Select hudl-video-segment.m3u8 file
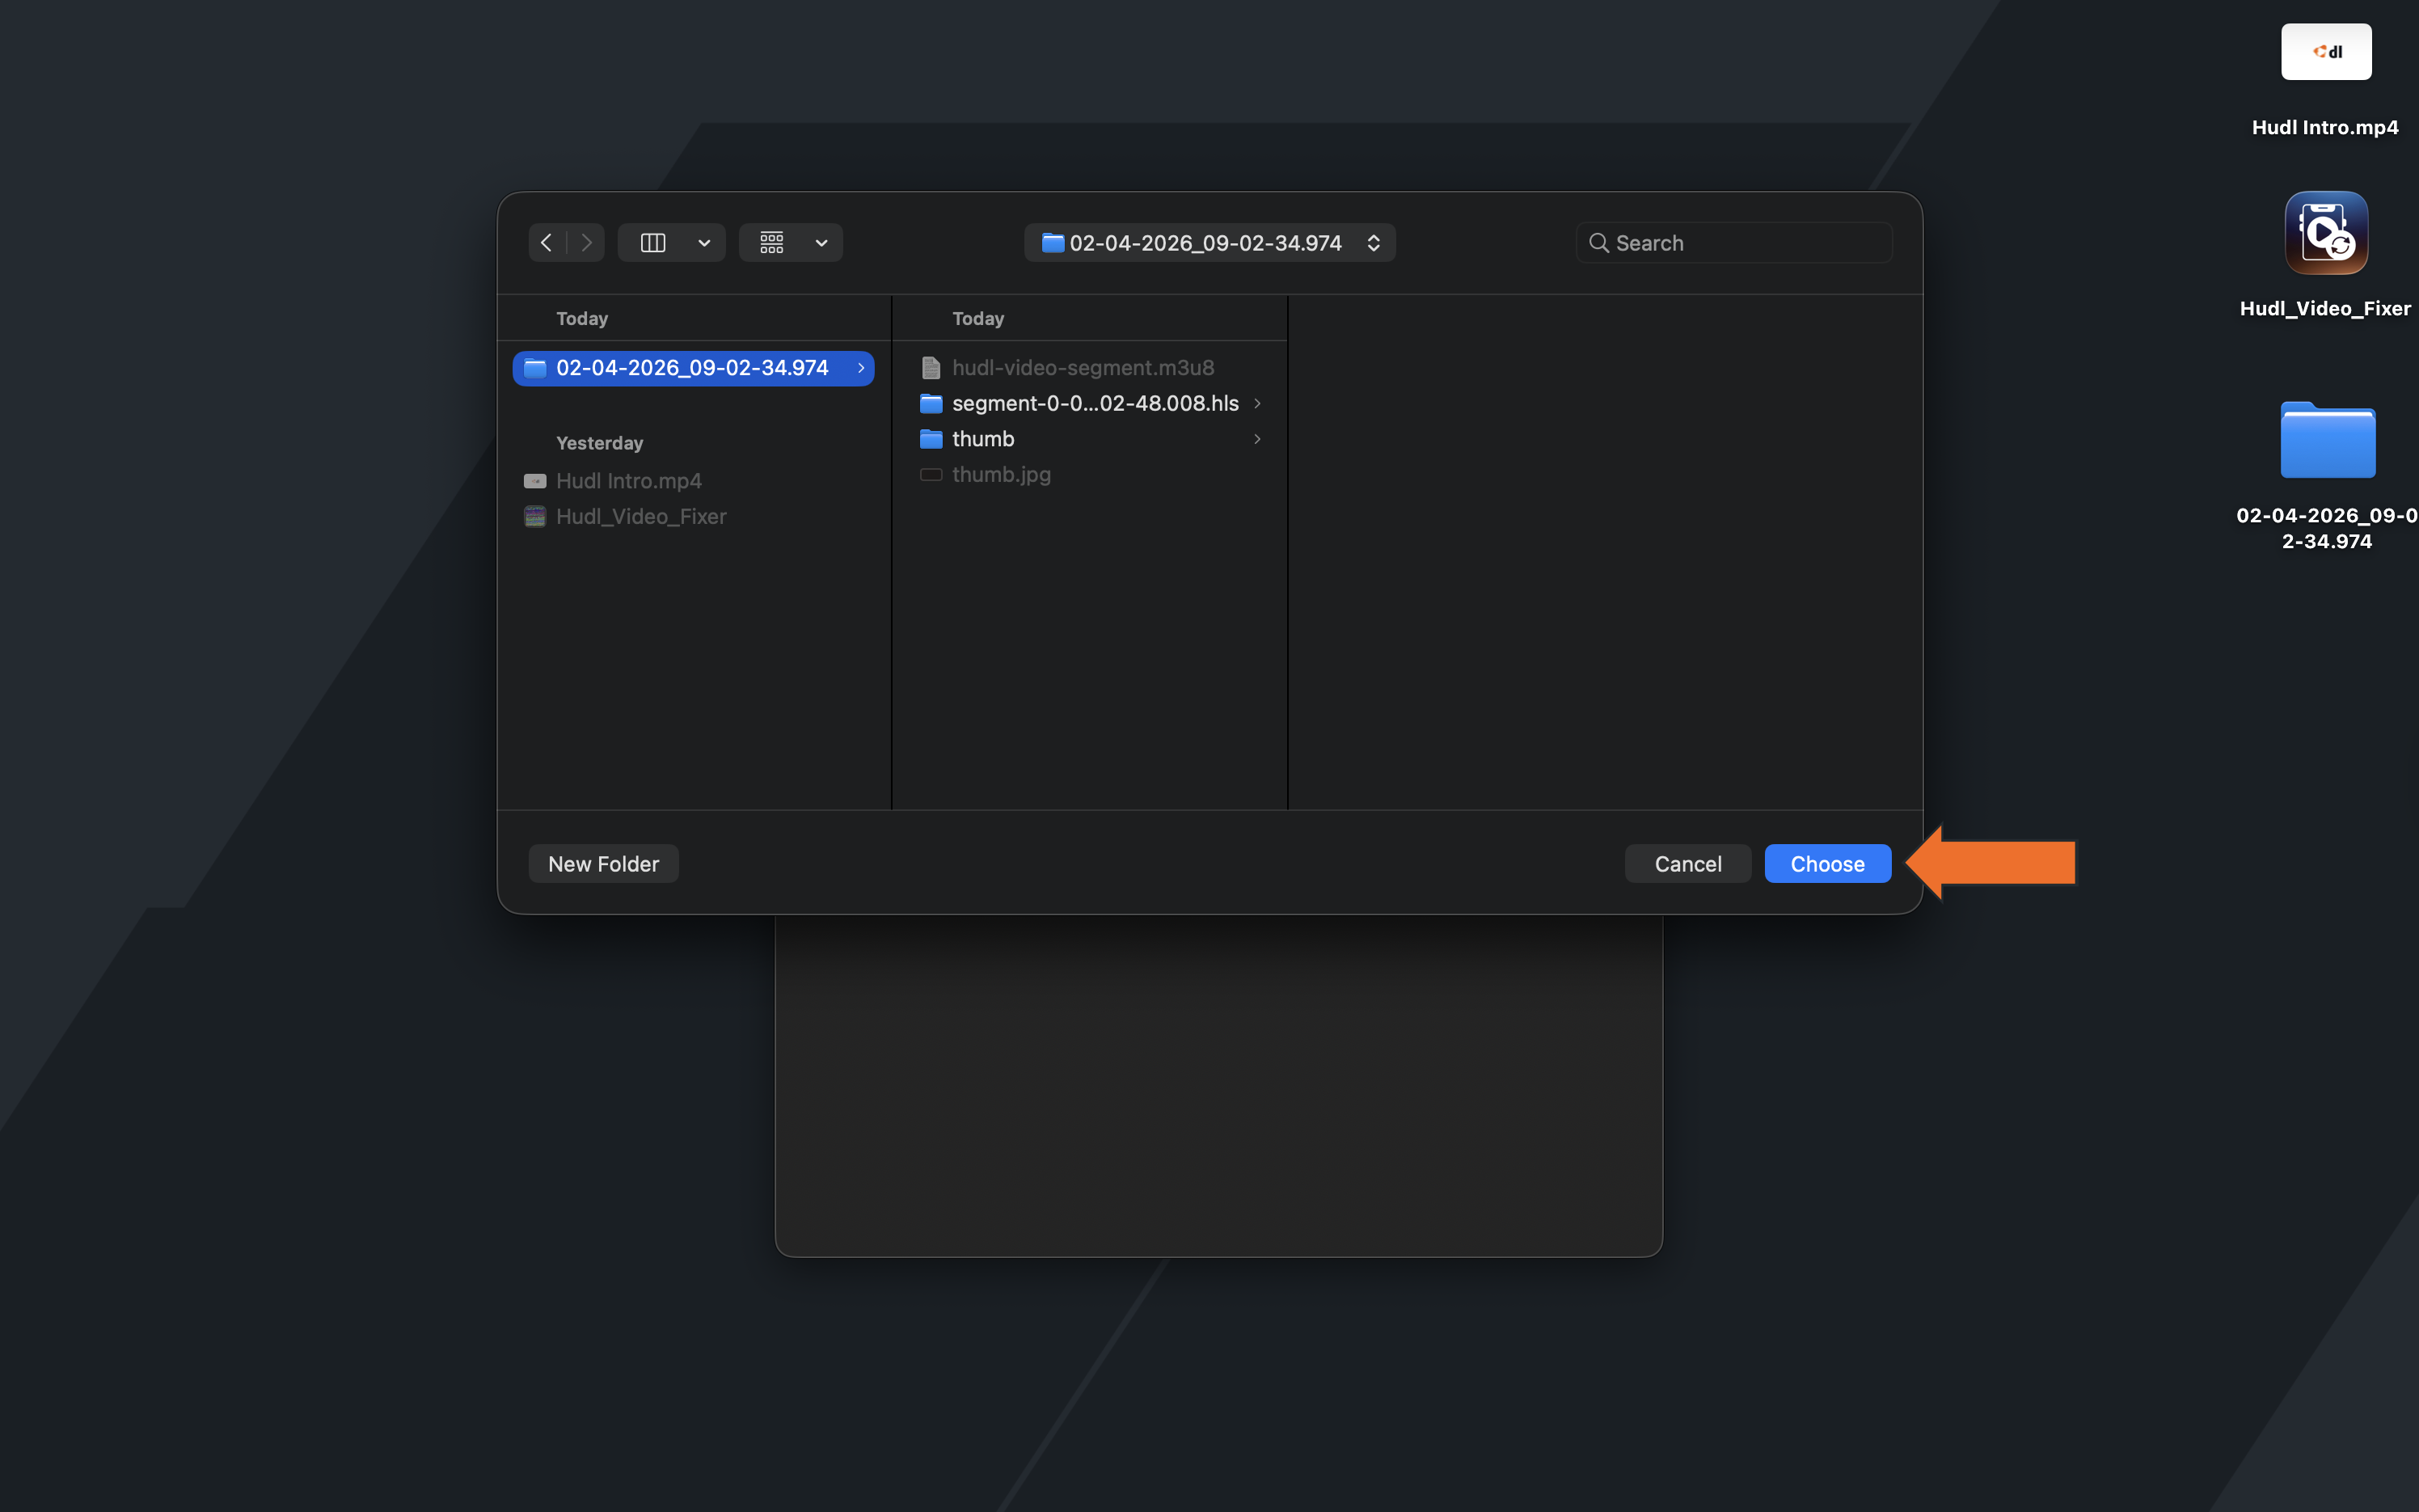The height and width of the screenshot is (1512, 2419). (1083, 368)
